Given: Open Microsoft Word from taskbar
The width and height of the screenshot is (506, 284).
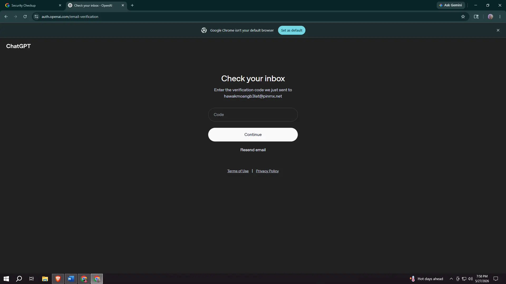Looking at the screenshot, I should coord(71,279).
